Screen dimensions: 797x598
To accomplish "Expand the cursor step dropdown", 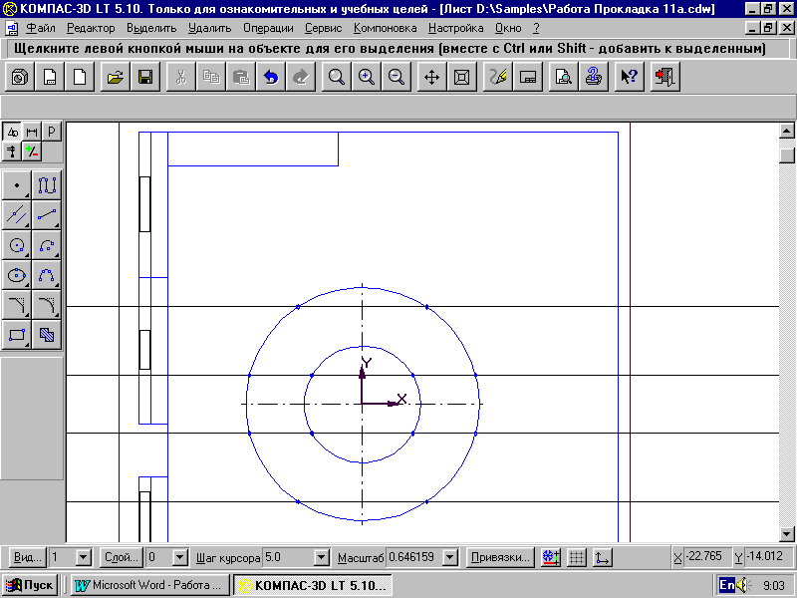I will click(321, 558).
